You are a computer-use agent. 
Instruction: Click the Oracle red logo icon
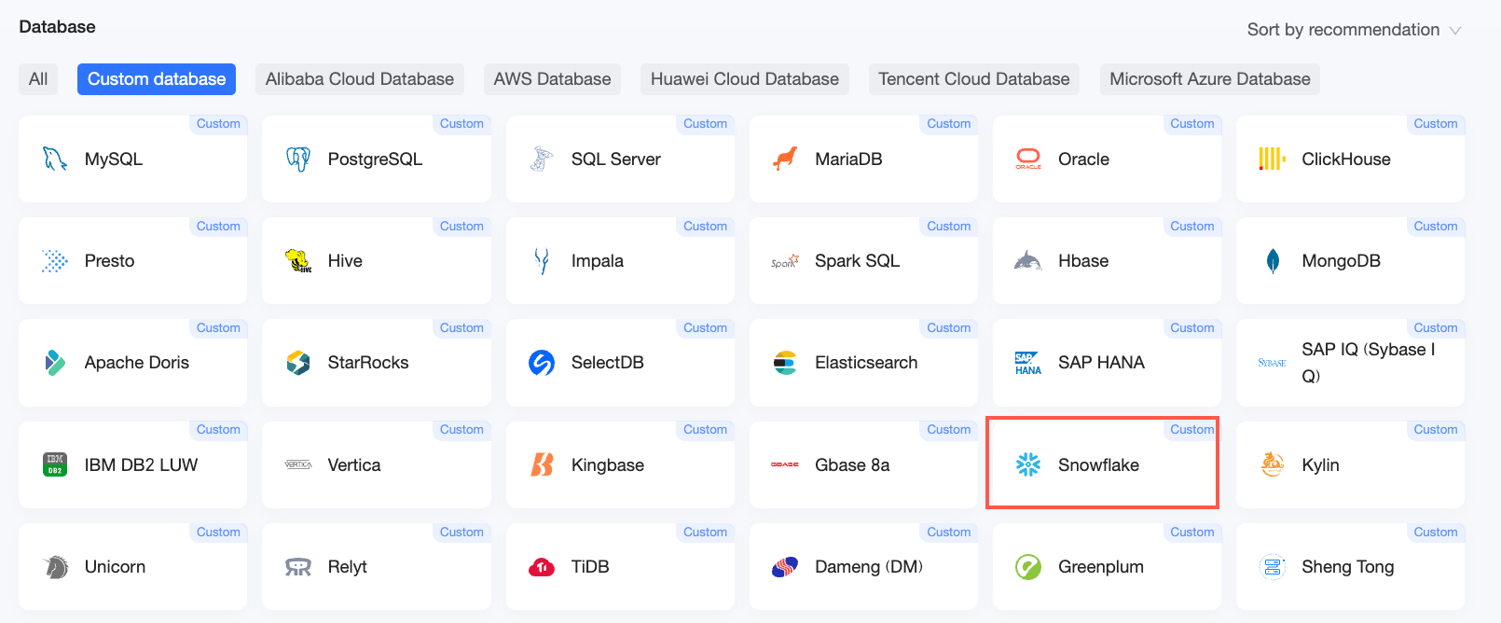click(1028, 159)
